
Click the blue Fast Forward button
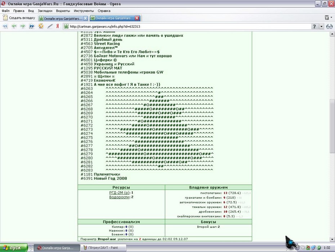[32, 26]
